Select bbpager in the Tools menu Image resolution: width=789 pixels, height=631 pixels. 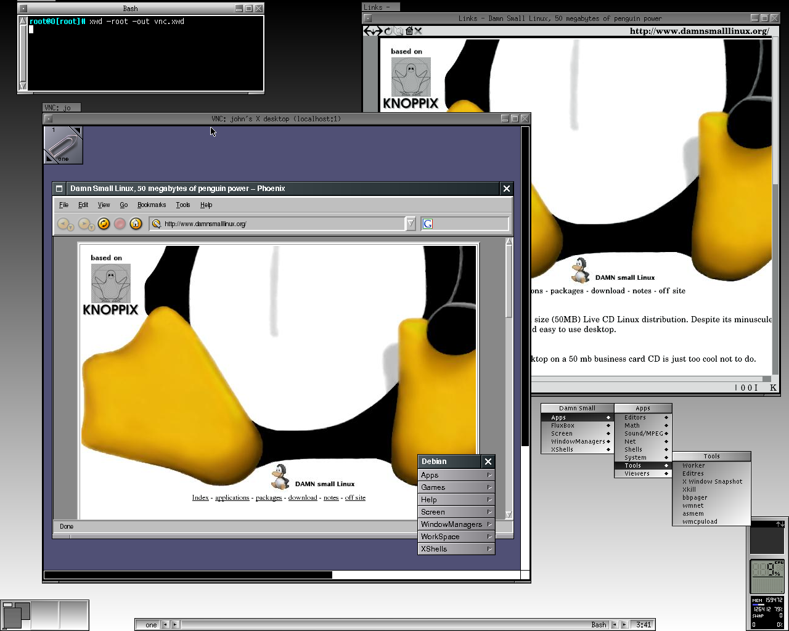point(712,497)
